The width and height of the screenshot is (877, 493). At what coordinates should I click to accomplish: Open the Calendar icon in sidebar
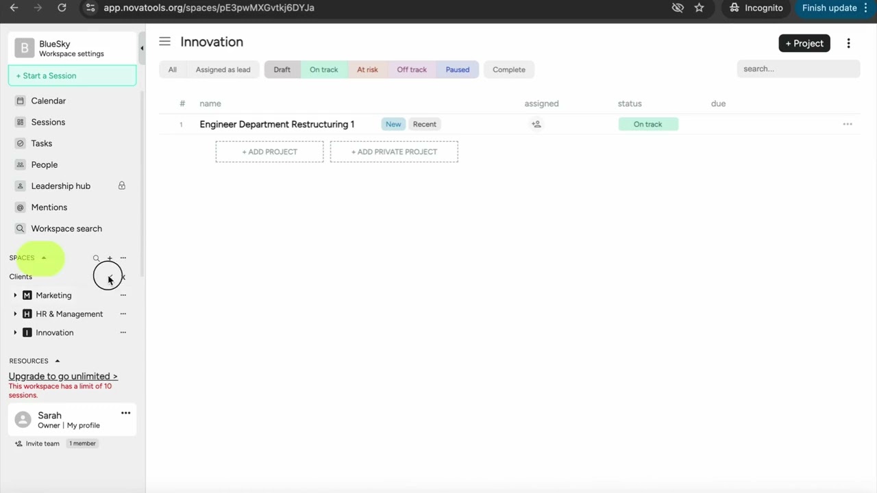pos(20,101)
